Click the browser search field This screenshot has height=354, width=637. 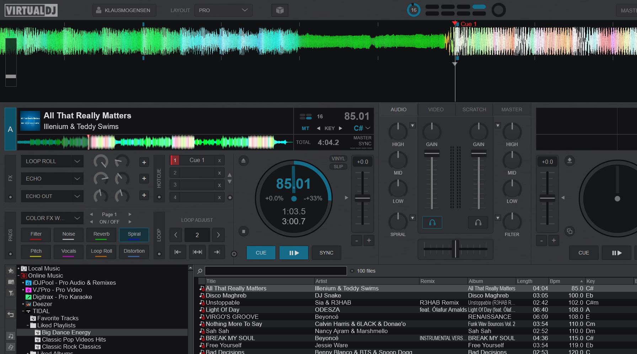(x=276, y=271)
